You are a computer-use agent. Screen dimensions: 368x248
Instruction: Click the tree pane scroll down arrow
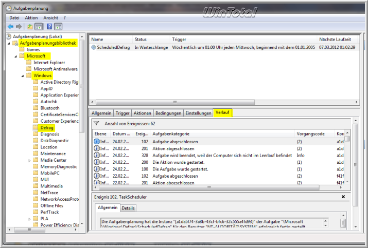(x=82, y=224)
